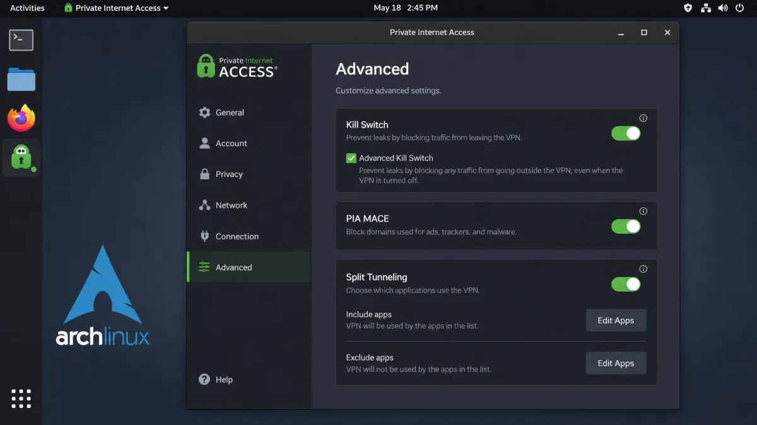Minimize the Private Internet Access window
Screen dimensions: 757x425
pos(621,32)
